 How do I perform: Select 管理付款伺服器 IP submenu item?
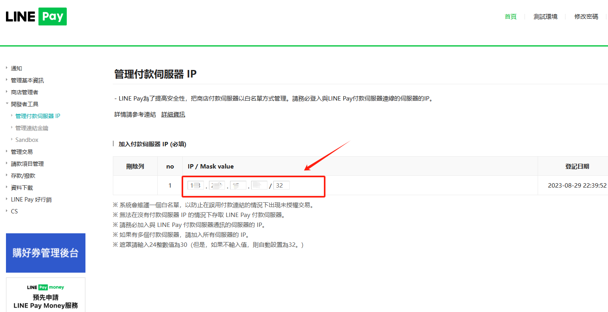(x=38, y=116)
